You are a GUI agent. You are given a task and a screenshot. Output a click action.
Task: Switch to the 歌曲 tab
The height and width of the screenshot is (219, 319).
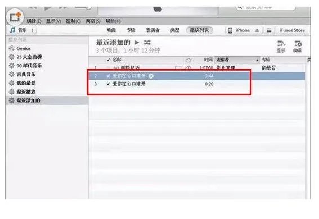coord(111,30)
